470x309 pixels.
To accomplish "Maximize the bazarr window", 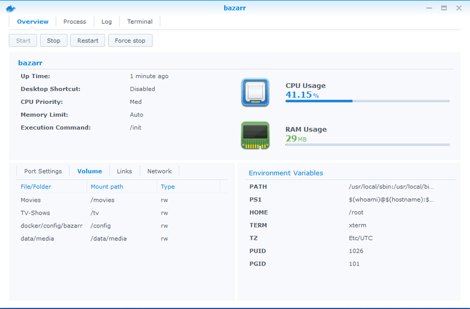I will point(444,8).
